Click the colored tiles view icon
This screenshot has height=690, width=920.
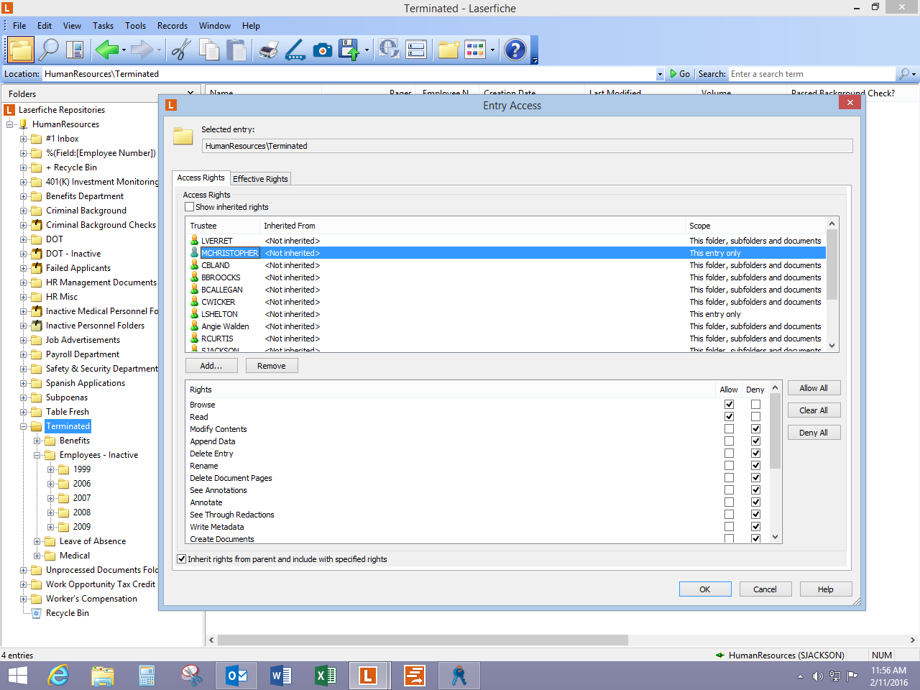point(475,50)
